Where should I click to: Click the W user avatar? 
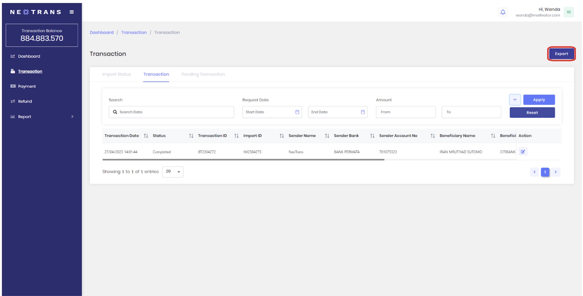coord(569,12)
